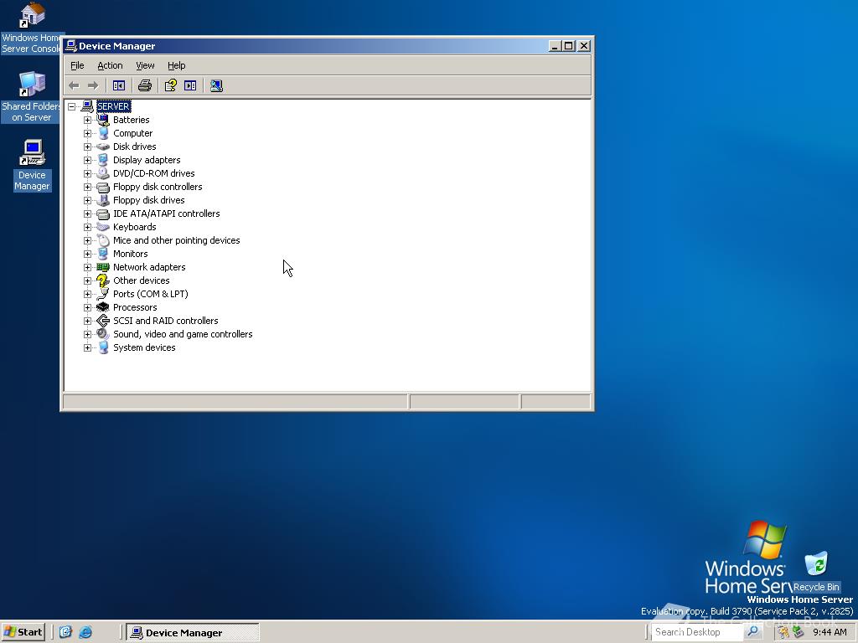858x643 pixels.
Task: Select System devices tree item text
Action: pos(144,347)
